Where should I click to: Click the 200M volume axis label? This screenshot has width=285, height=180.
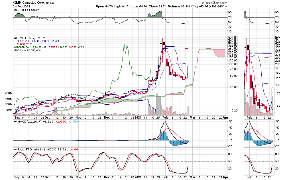[9, 93]
